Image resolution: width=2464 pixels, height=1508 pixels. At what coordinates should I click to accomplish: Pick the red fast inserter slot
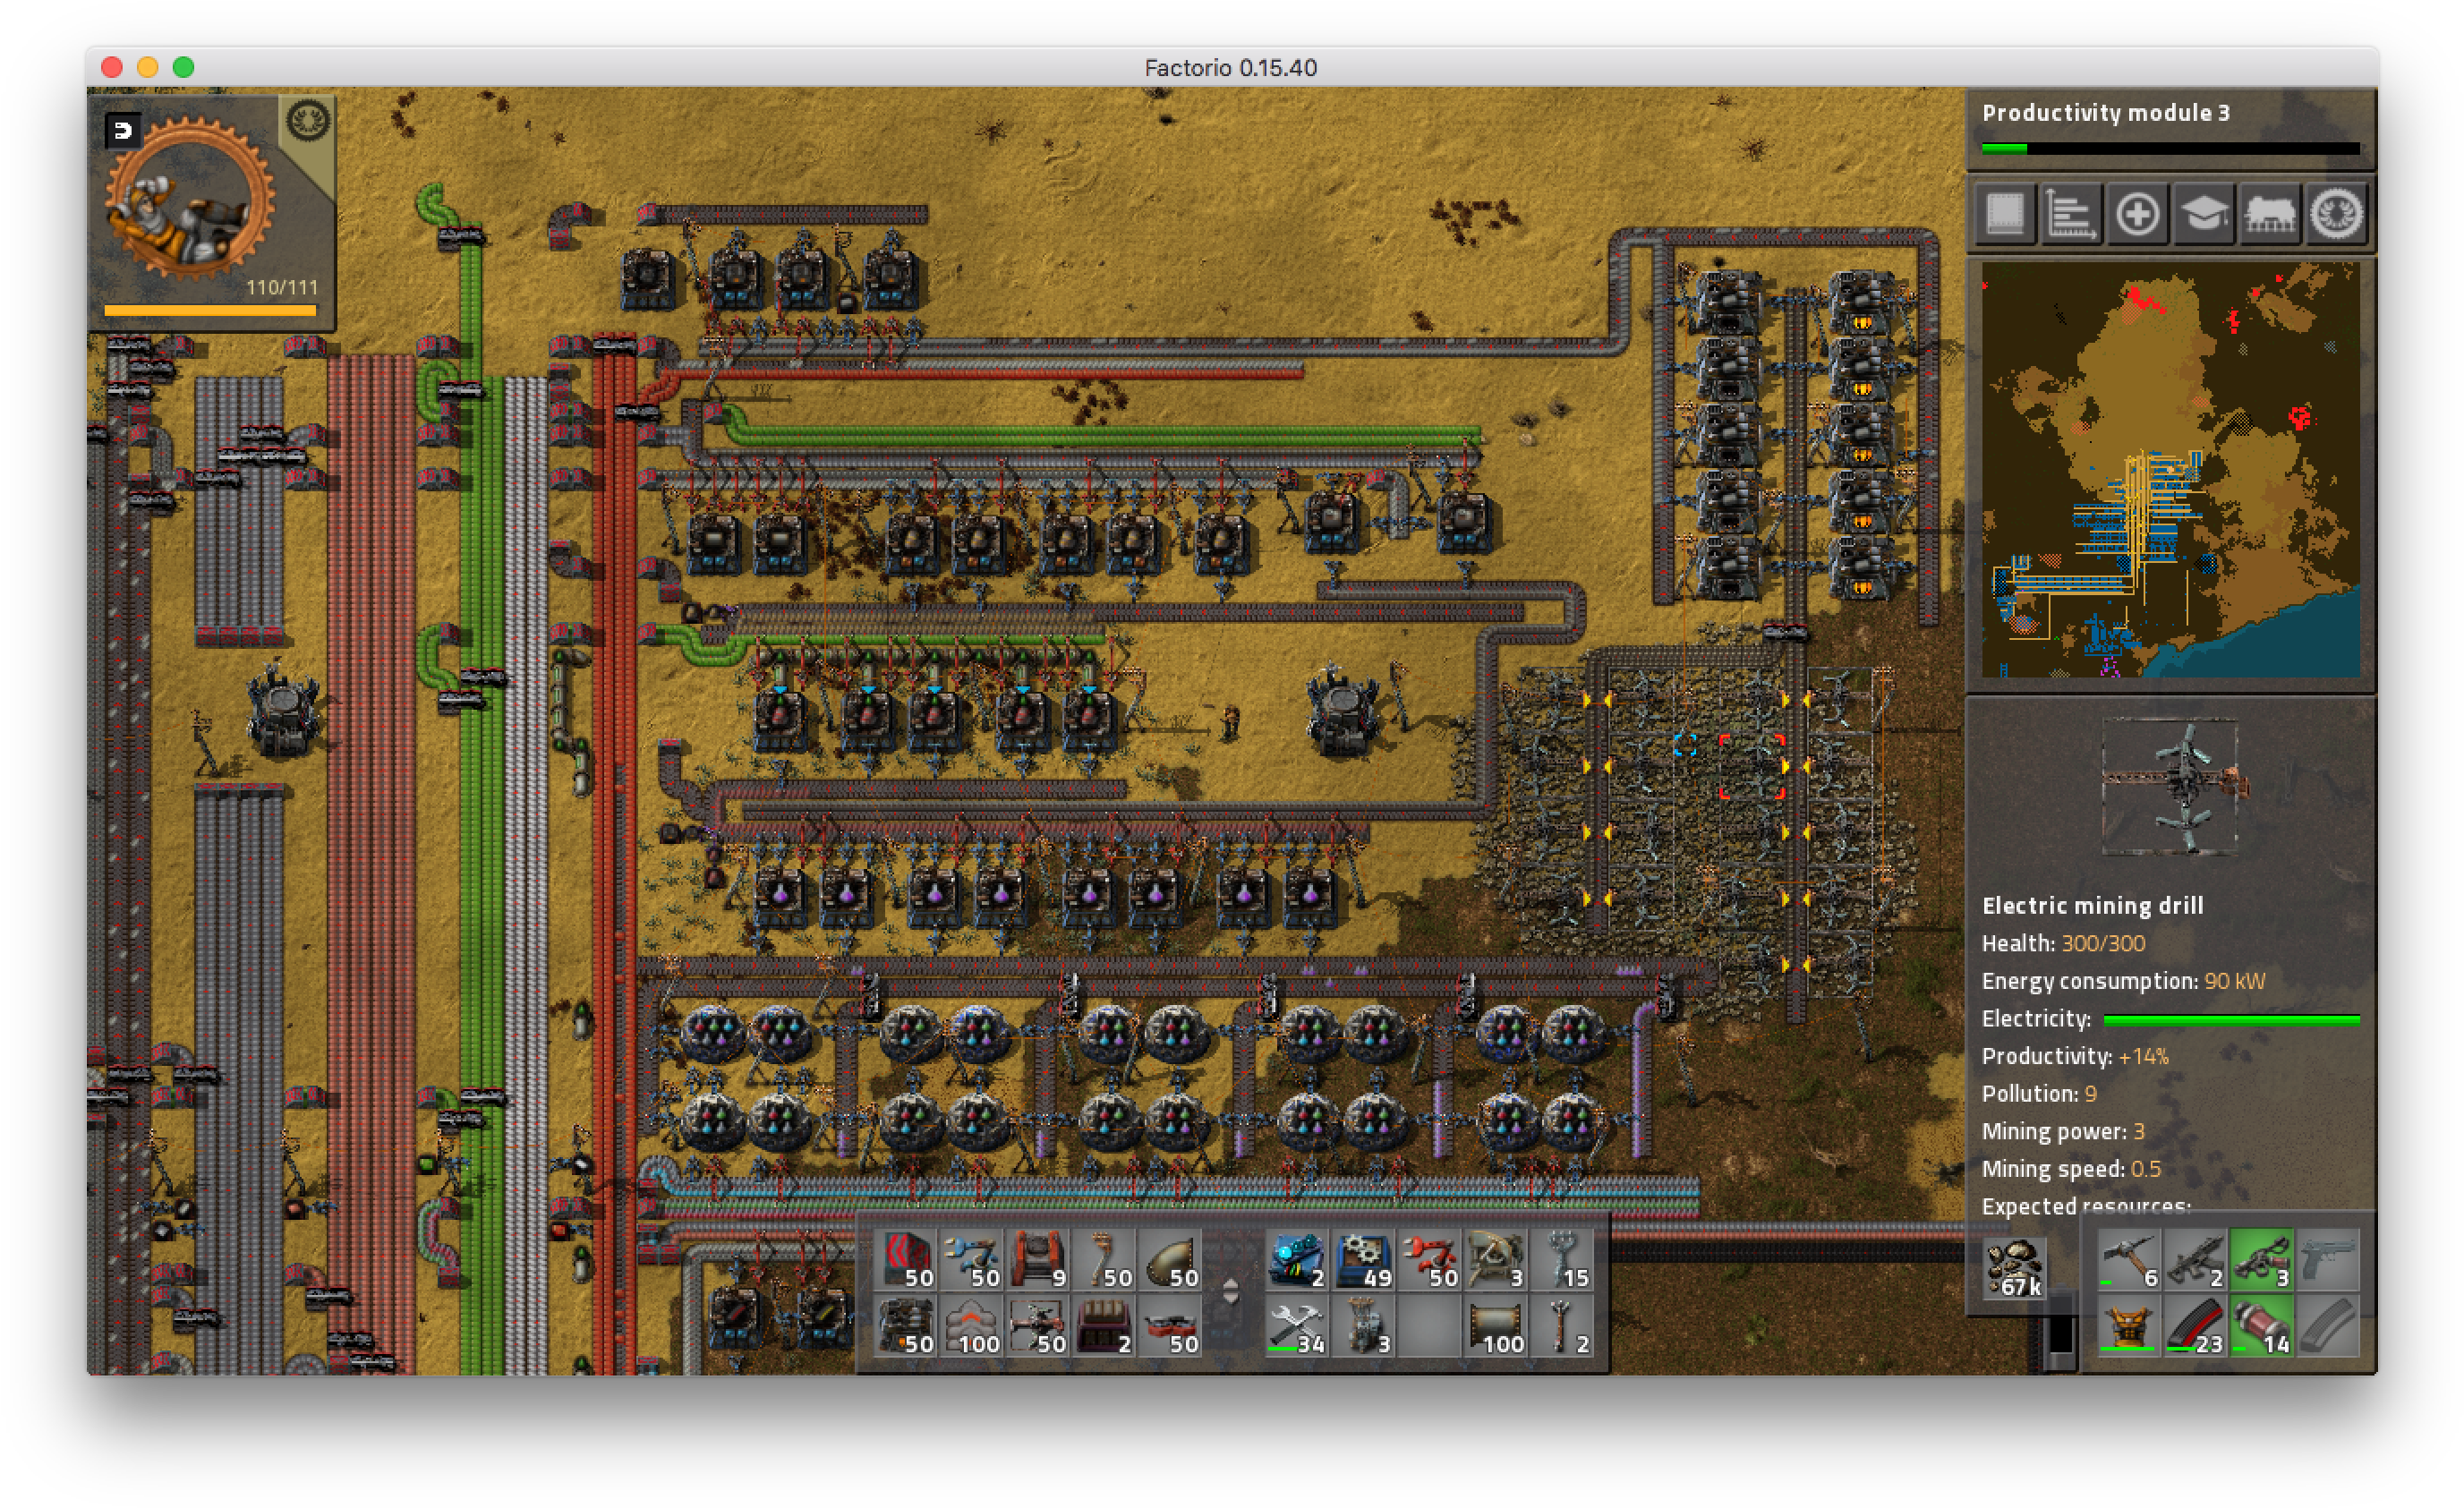click(x=1429, y=1262)
